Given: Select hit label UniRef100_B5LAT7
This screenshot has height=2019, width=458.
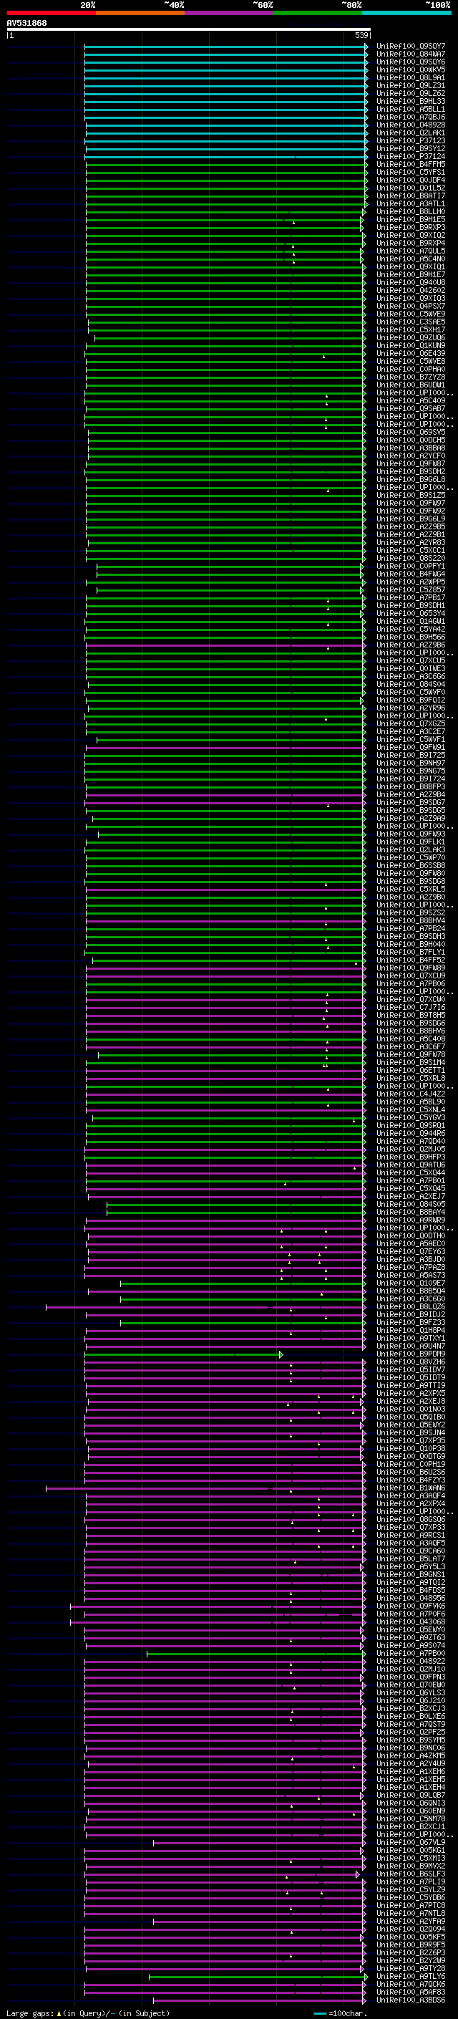Looking at the screenshot, I should (x=410, y=1559).
